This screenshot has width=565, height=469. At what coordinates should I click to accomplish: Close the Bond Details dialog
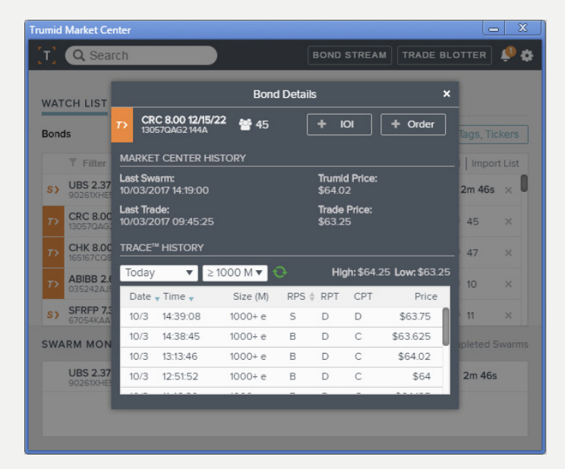[447, 93]
